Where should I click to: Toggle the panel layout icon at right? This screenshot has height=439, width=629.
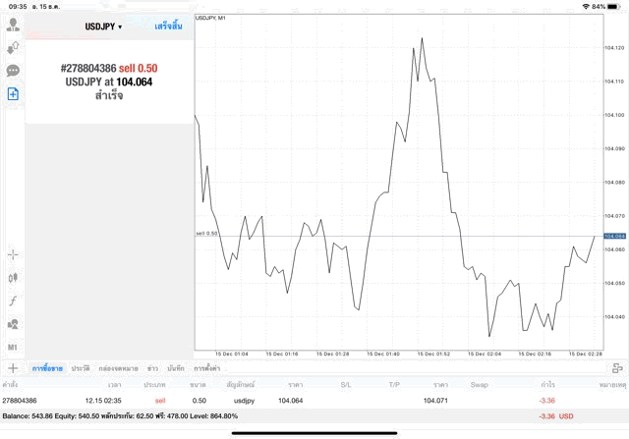point(617,368)
